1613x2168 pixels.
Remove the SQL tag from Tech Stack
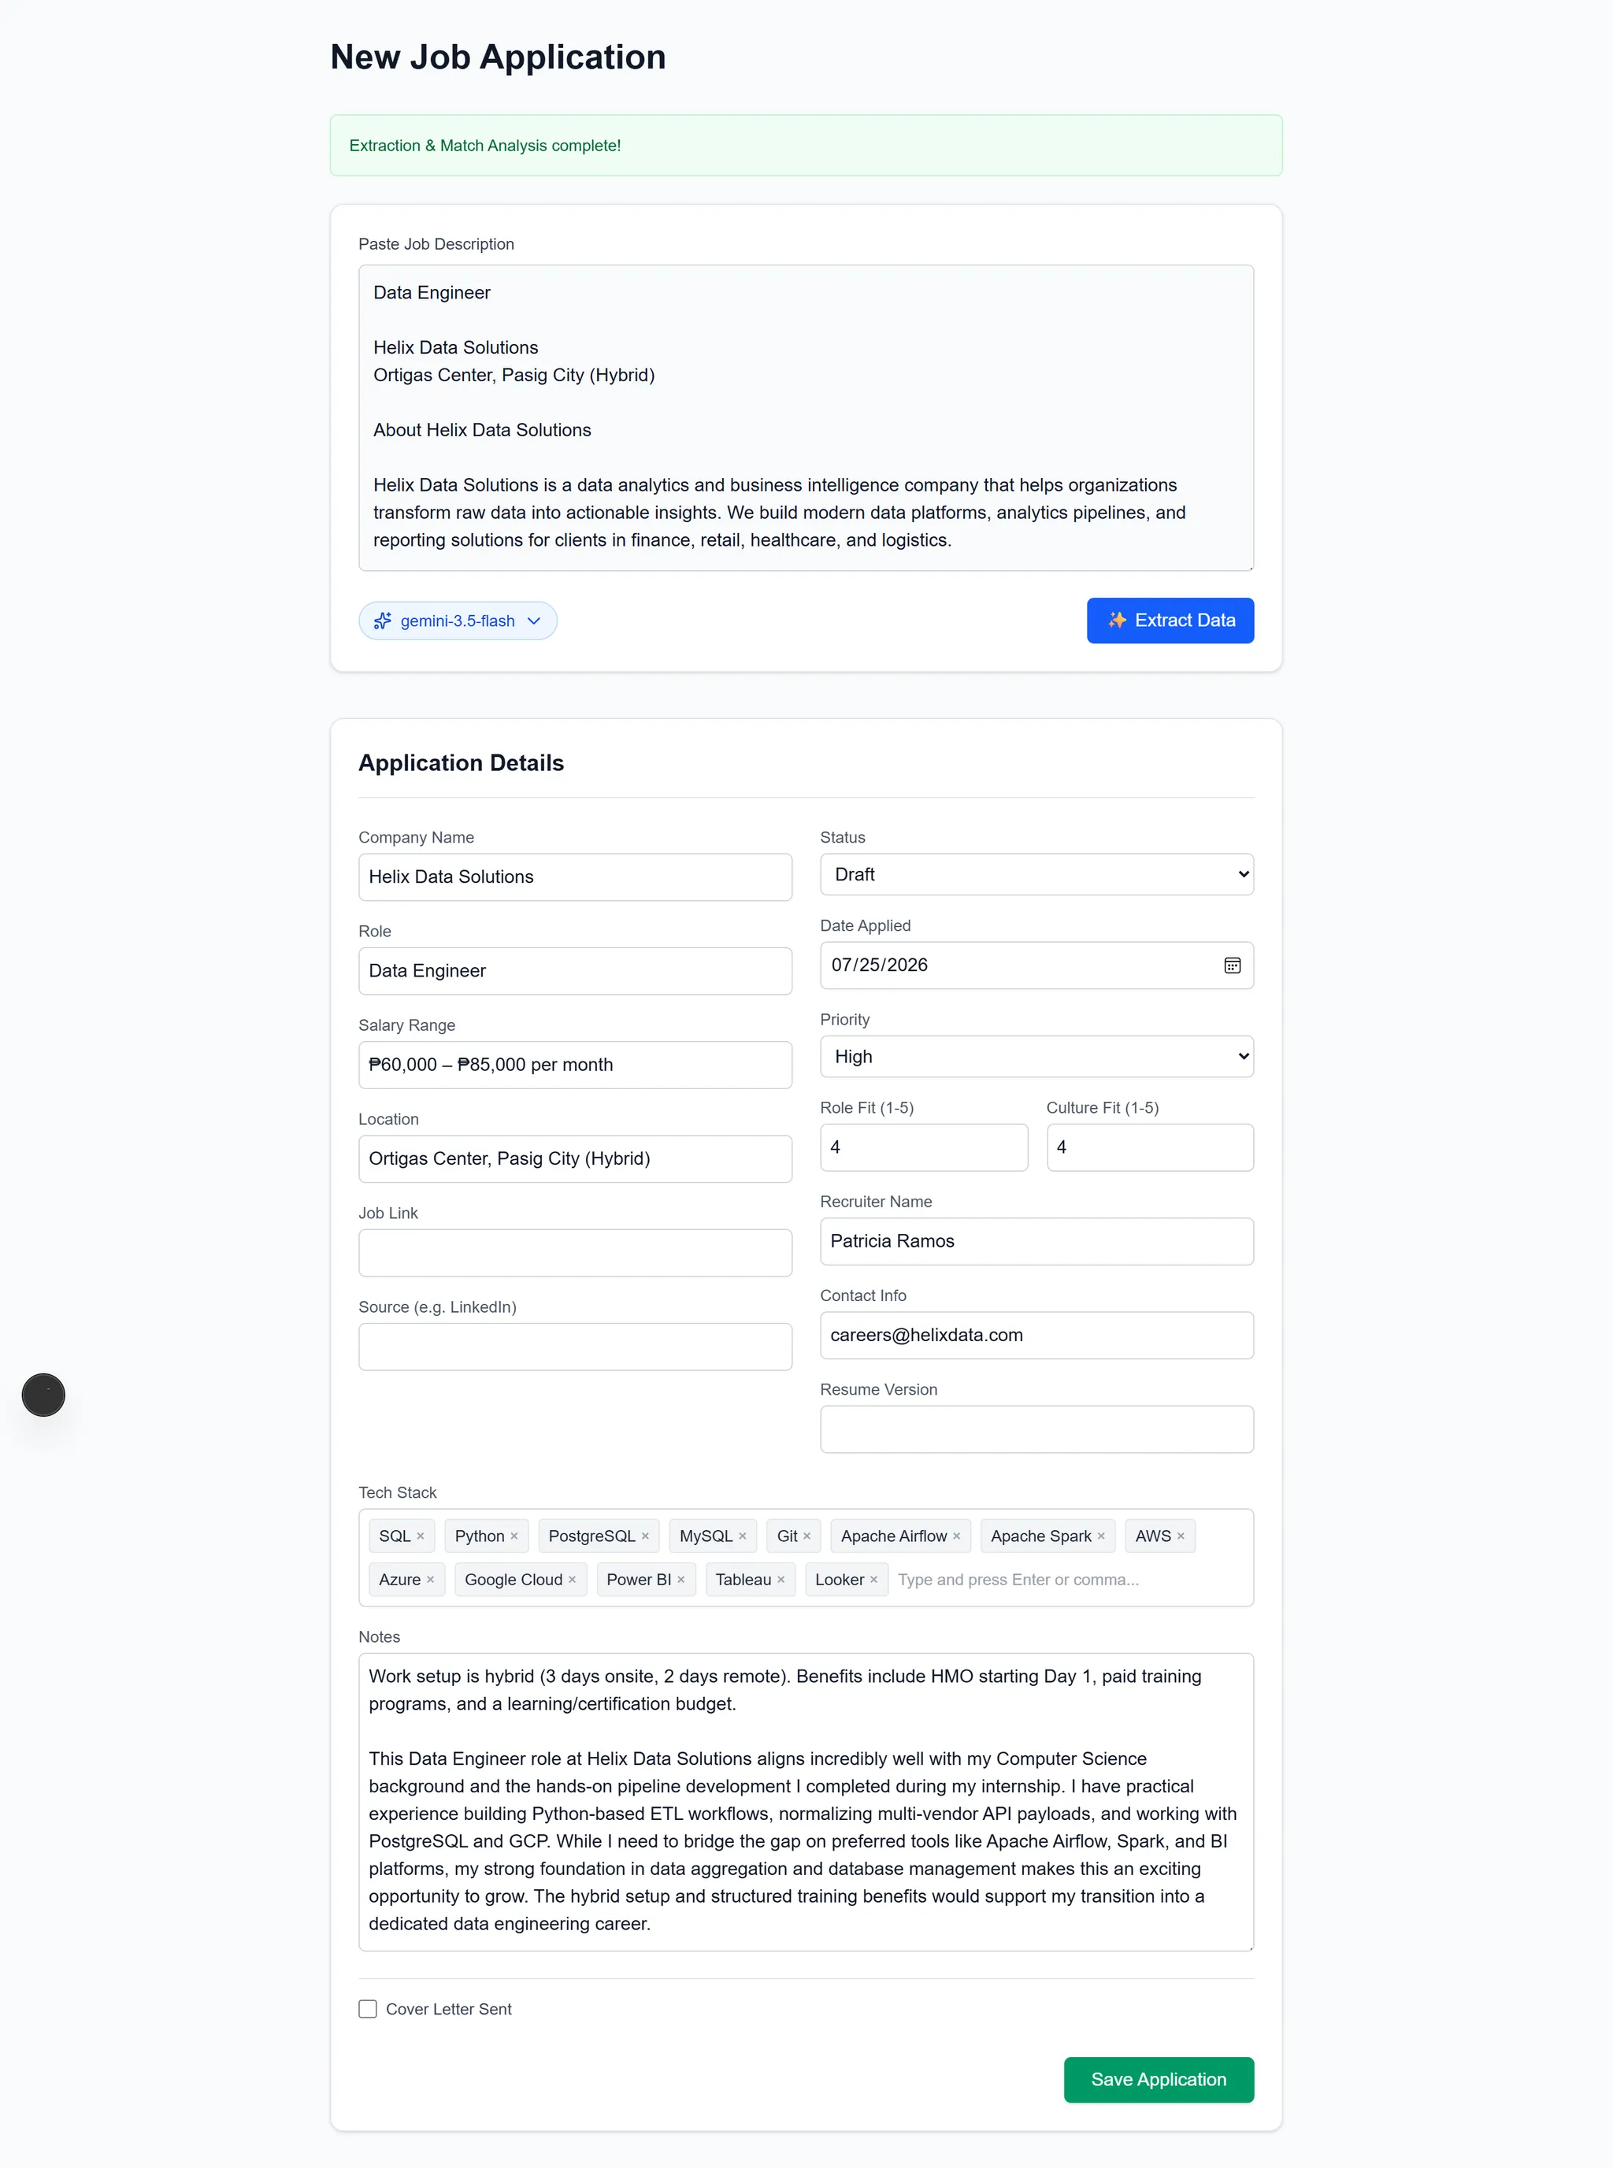[x=421, y=1536]
